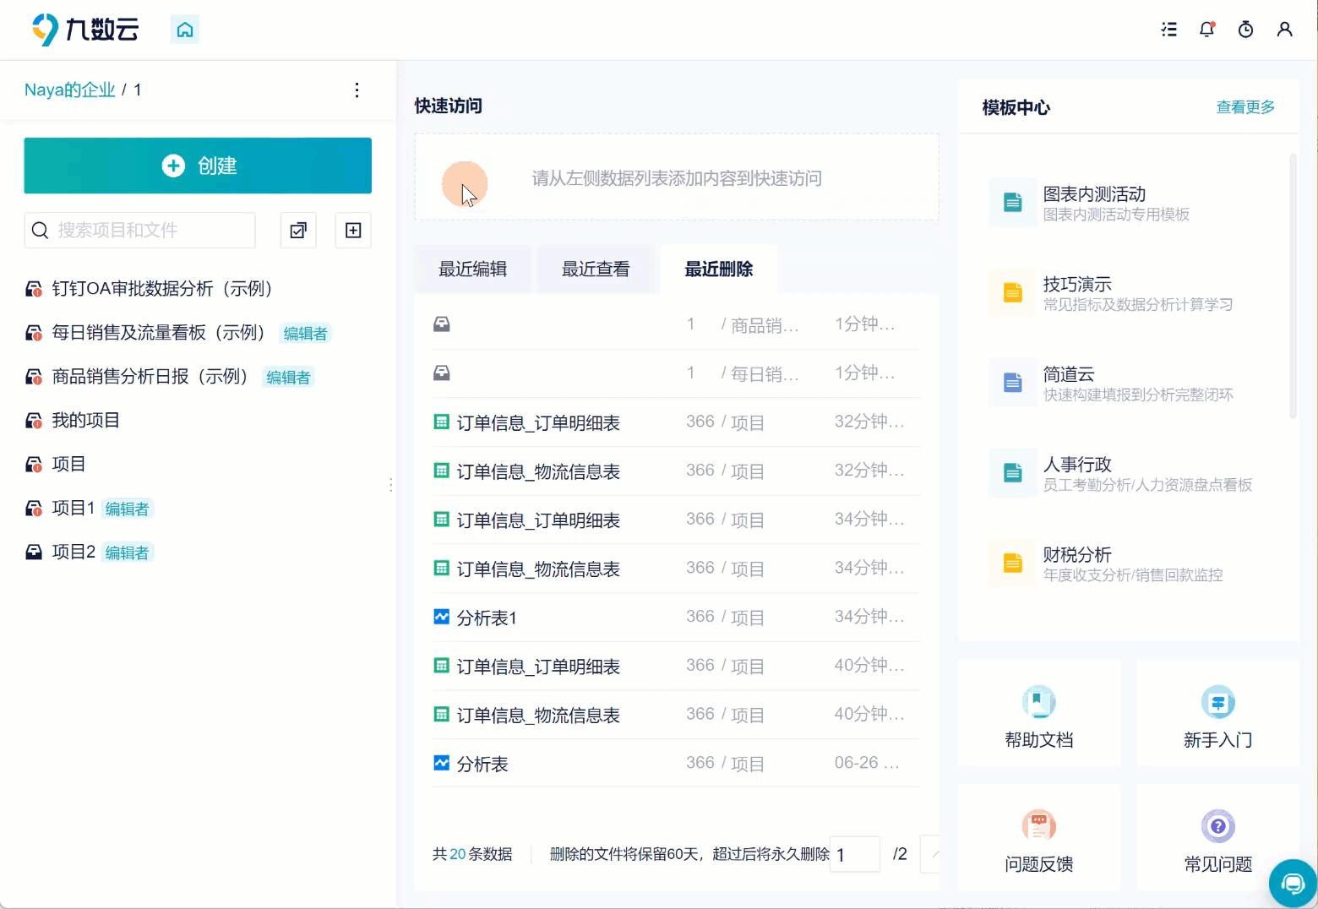
Task: Select 订单信息_订单明细表 deleted 34 minutes ago
Action: point(676,520)
